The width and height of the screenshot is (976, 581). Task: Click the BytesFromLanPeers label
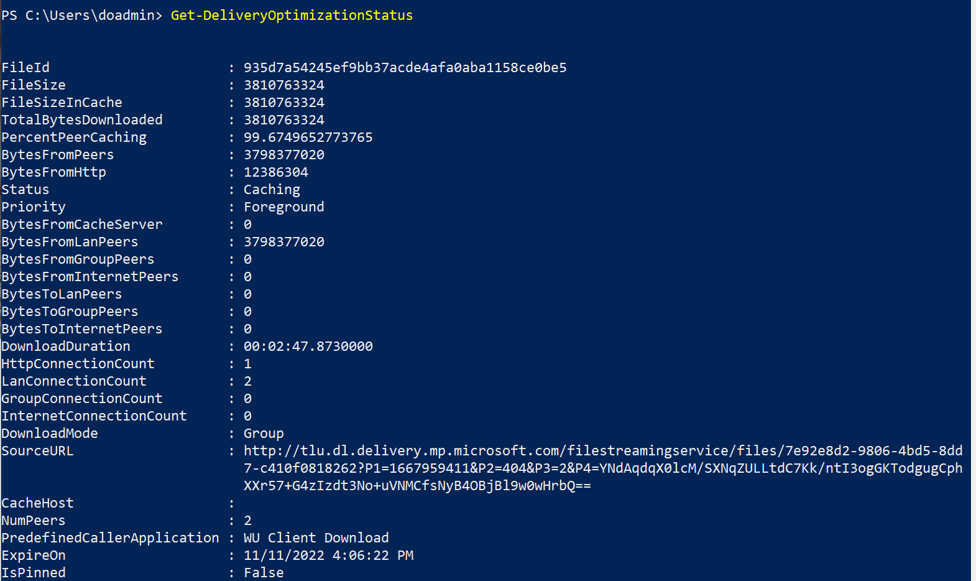(x=70, y=242)
